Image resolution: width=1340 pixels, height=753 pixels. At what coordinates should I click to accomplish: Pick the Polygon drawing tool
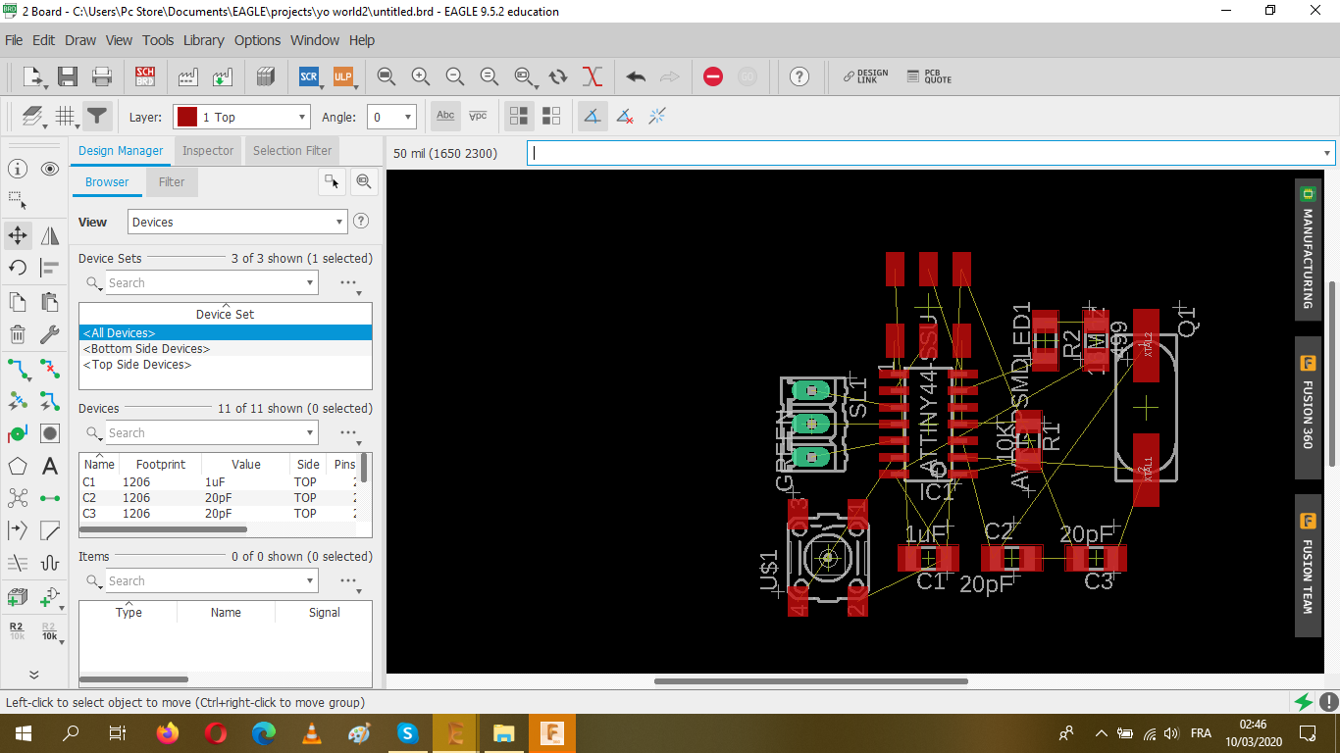tap(18, 466)
